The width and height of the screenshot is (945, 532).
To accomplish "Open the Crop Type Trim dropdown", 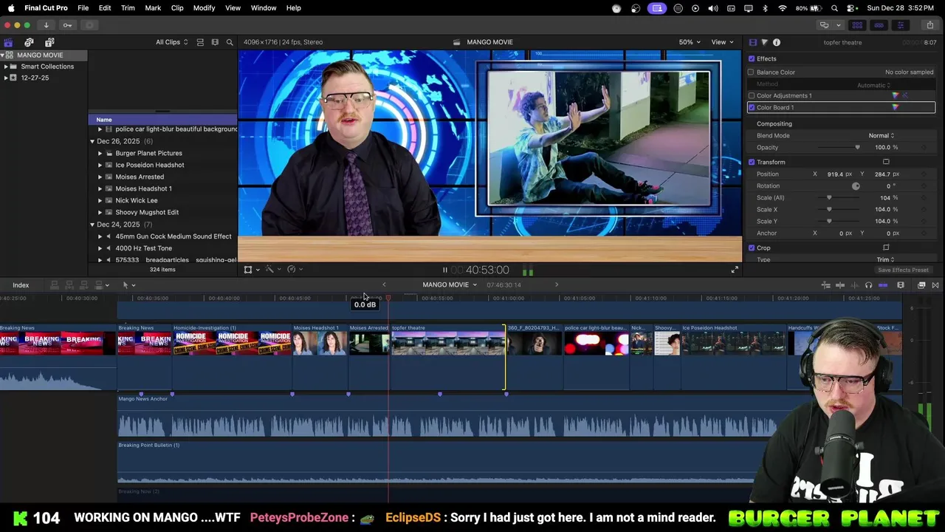I will 885,260.
